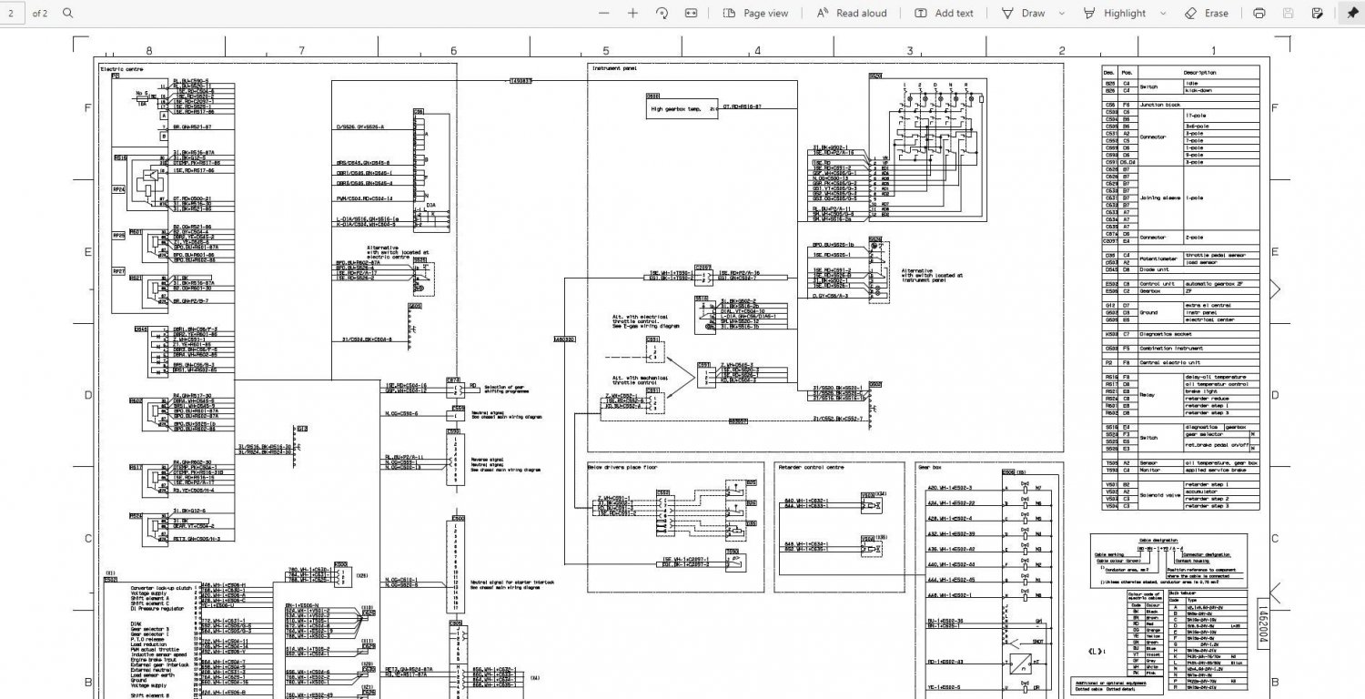Zoom out using the minus icon
This screenshot has height=699, width=1365.
coord(602,13)
